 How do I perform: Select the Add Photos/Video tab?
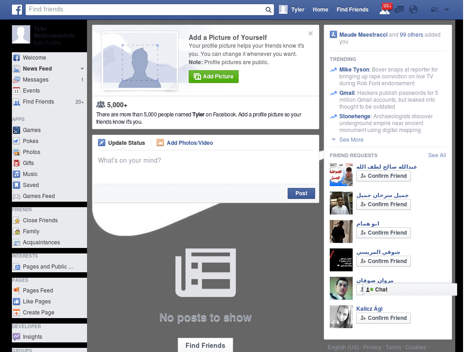click(185, 143)
